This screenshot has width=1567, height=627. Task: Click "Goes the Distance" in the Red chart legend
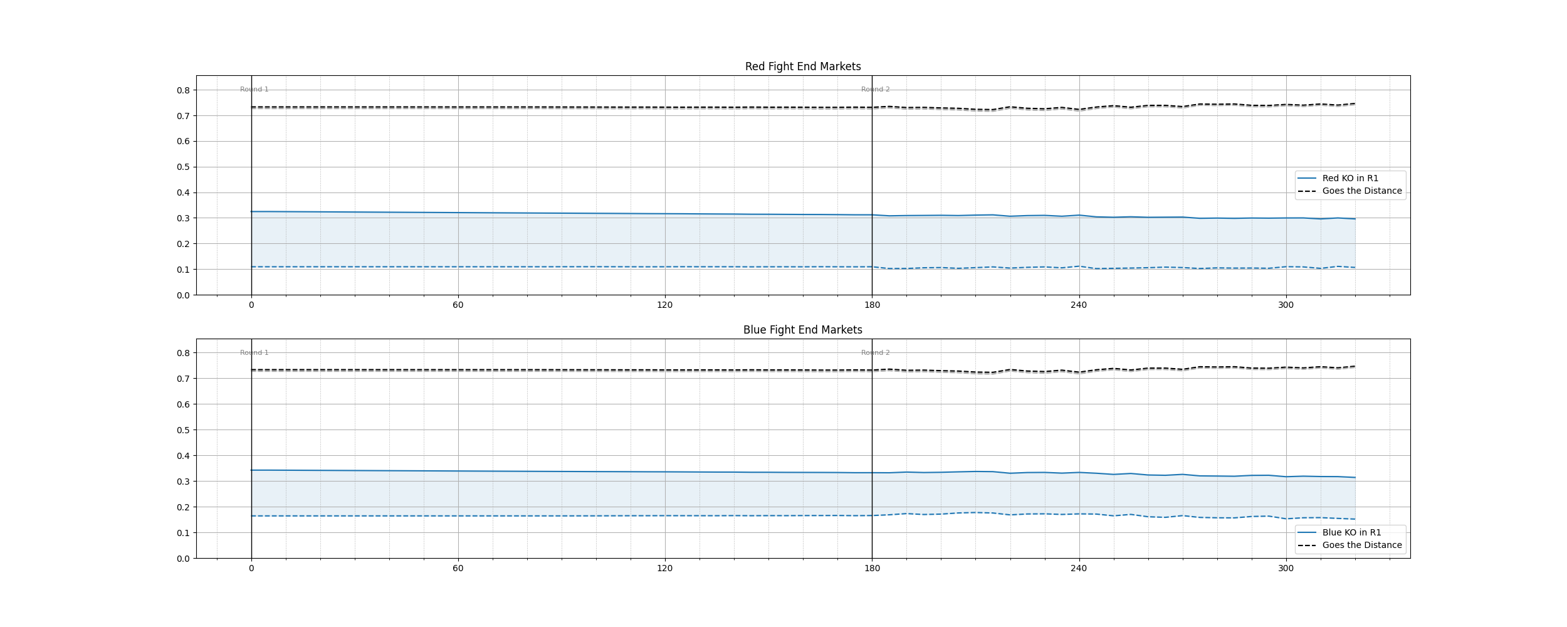[x=1361, y=191]
